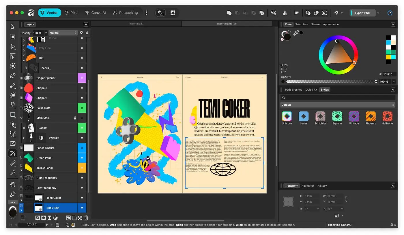Image resolution: width=404 pixels, height=235 pixels.
Task: Click the preflight warning triangle in status bar
Action: [x=73, y=225]
